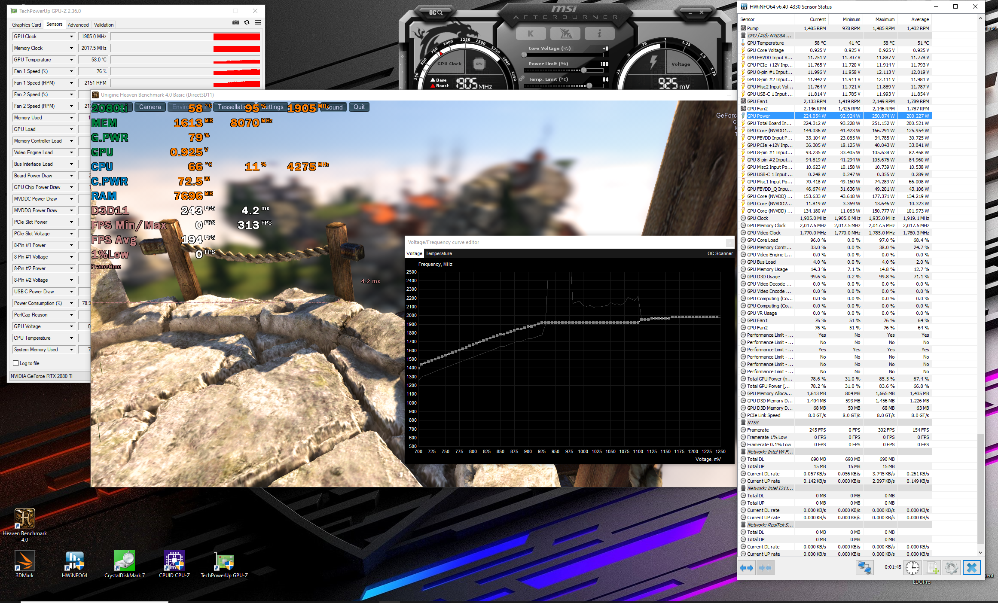Open PerfCap Reason sensor dropdown
998x603 pixels.
tap(71, 315)
